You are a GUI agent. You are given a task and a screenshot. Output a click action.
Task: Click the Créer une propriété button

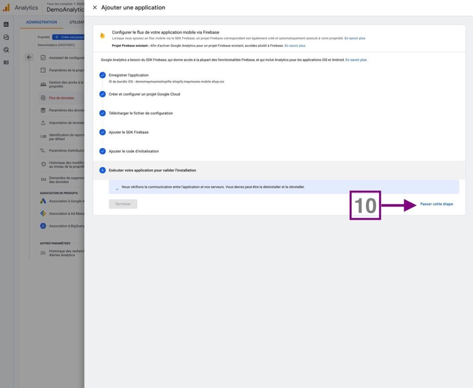tap(68, 37)
